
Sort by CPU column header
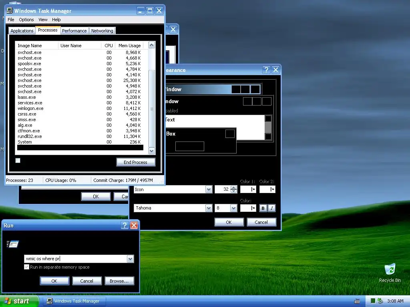pos(108,46)
